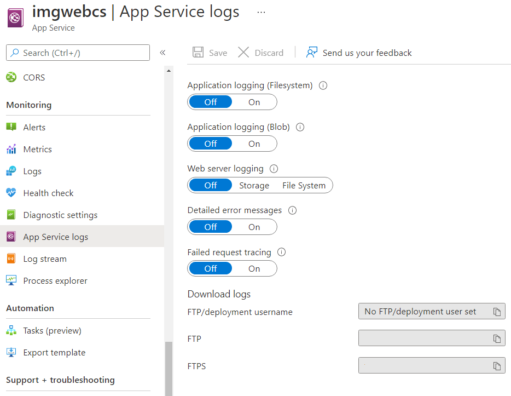Click the info icon beside Application logging (Filesystem)
This screenshot has height=396, width=511.
pos(323,85)
